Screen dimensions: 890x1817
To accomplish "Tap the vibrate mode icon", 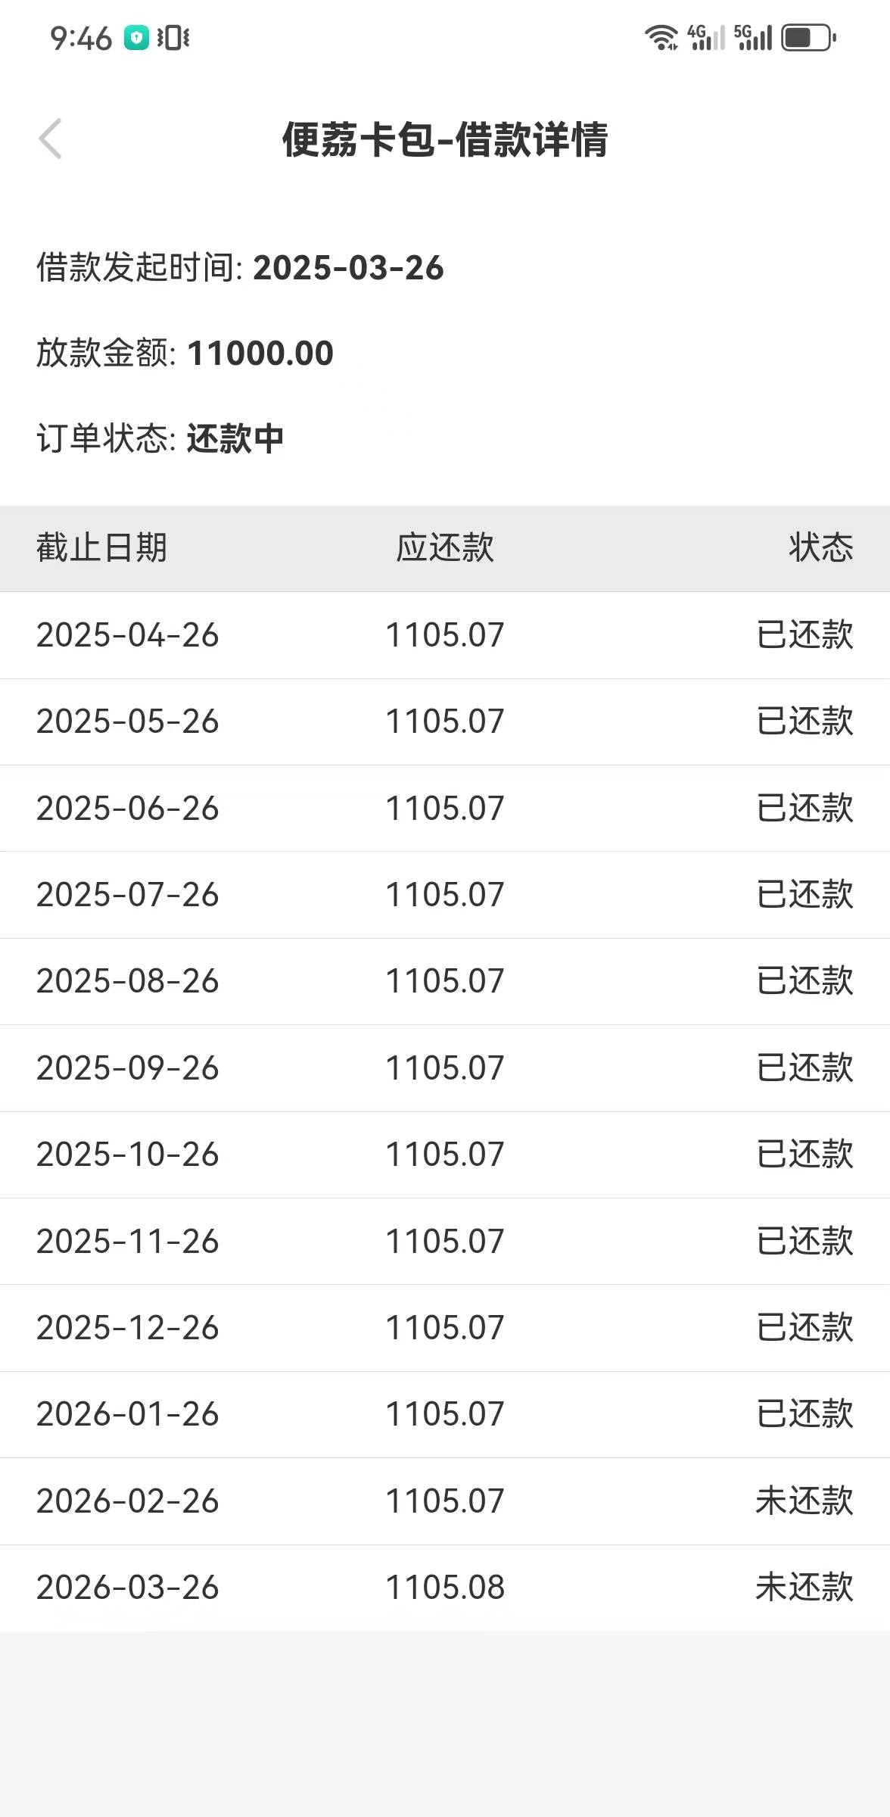I will tap(173, 38).
